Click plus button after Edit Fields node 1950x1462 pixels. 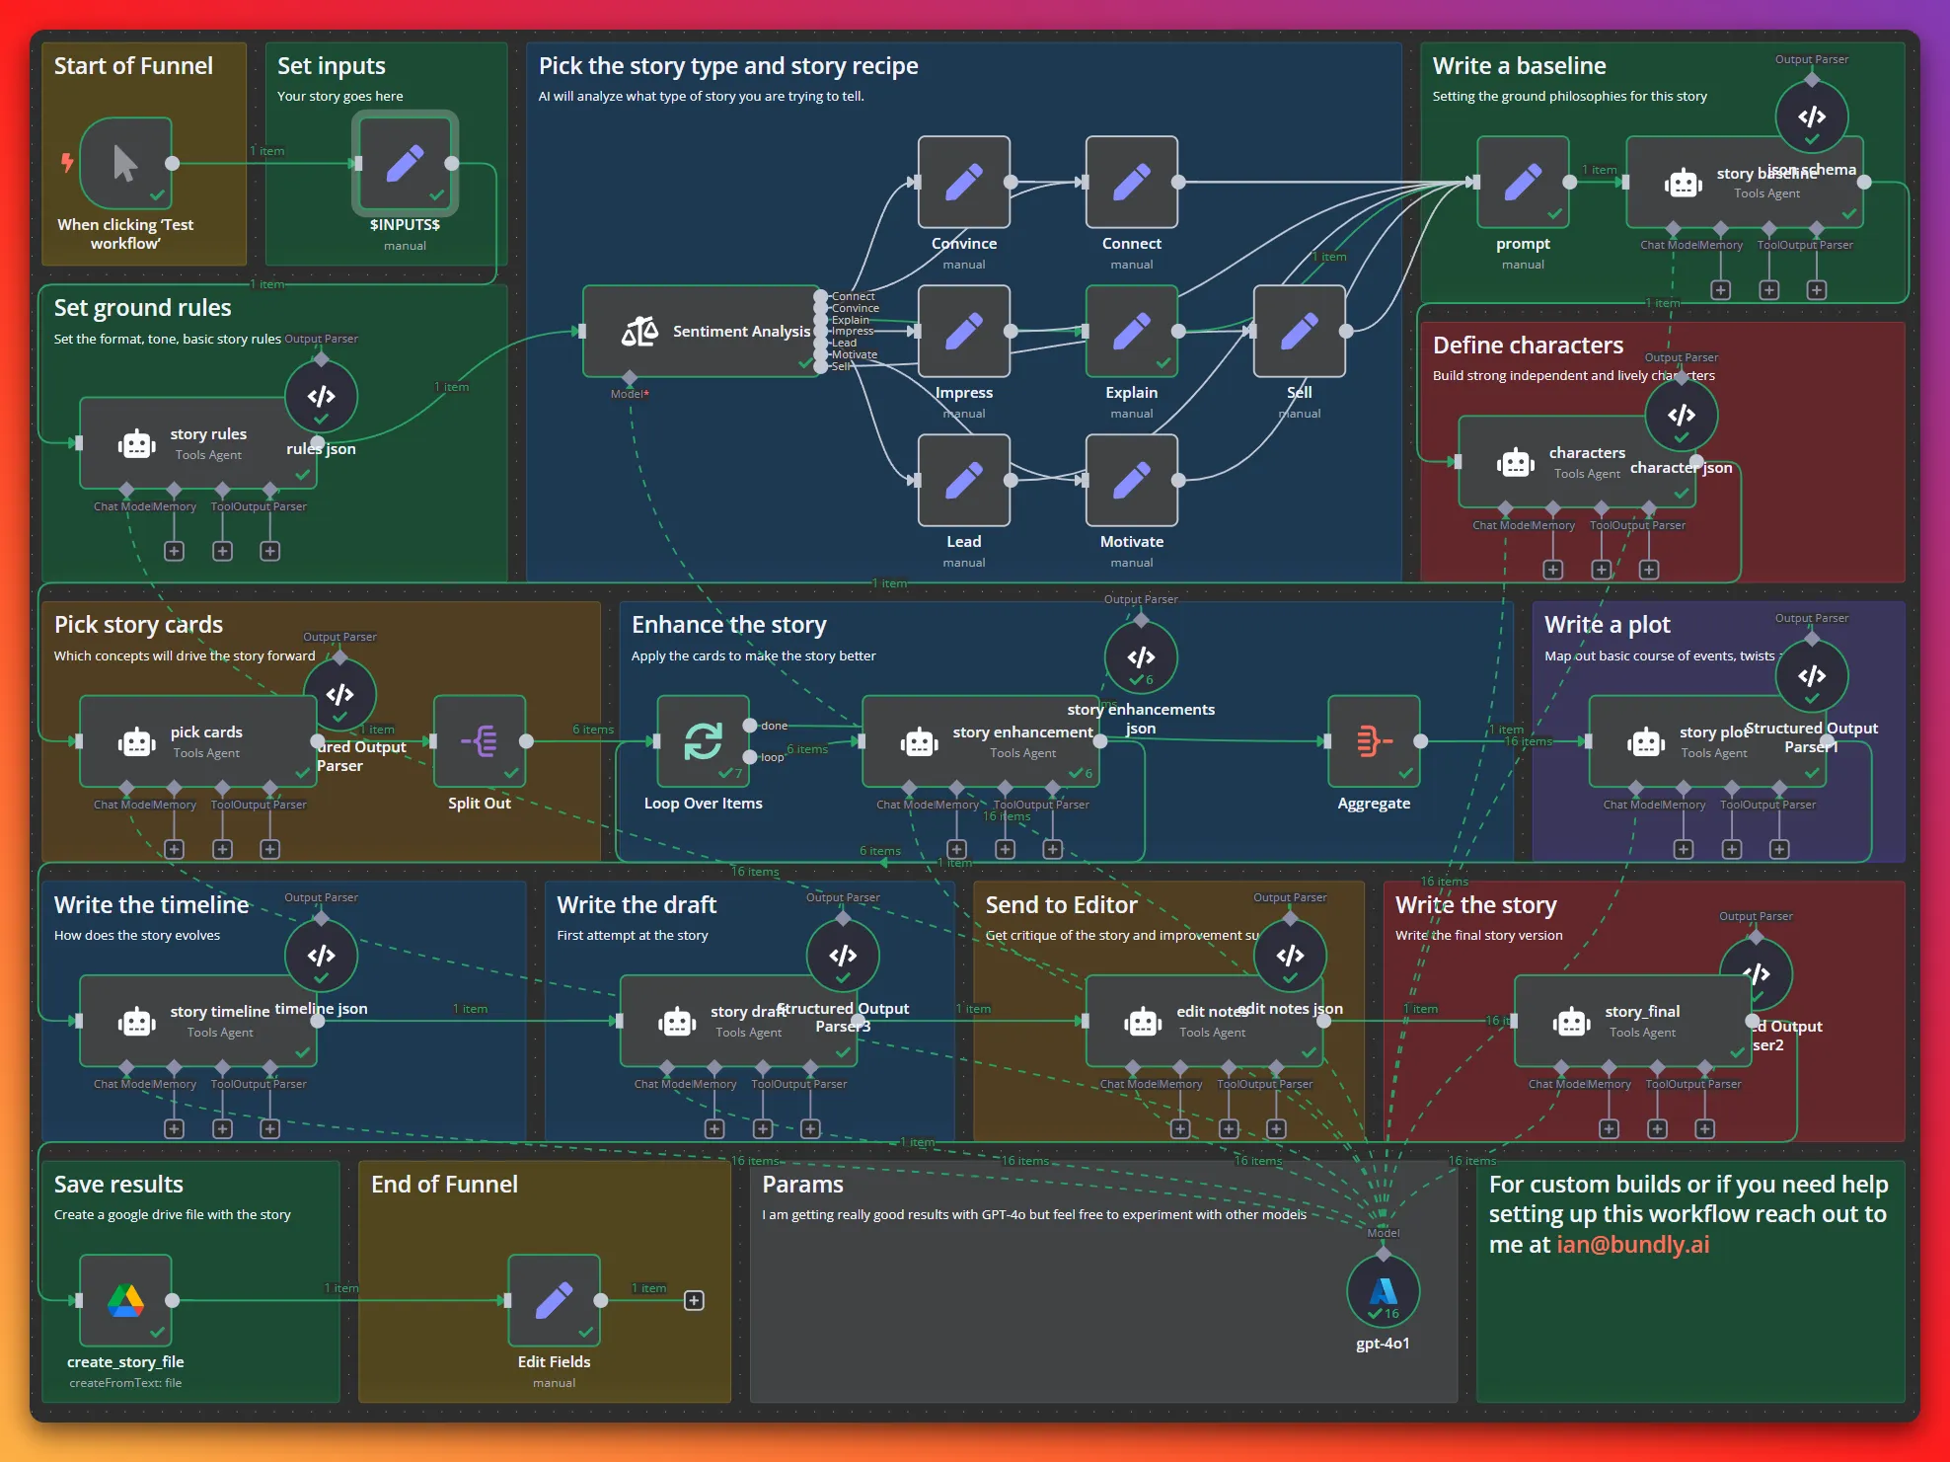694,1301
